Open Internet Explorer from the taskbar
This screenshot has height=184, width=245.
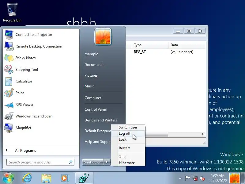tap(27, 178)
